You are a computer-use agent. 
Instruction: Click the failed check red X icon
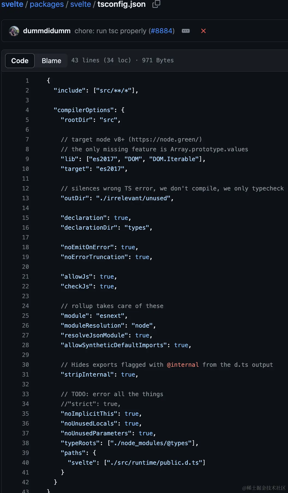pyautogui.click(x=203, y=31)
